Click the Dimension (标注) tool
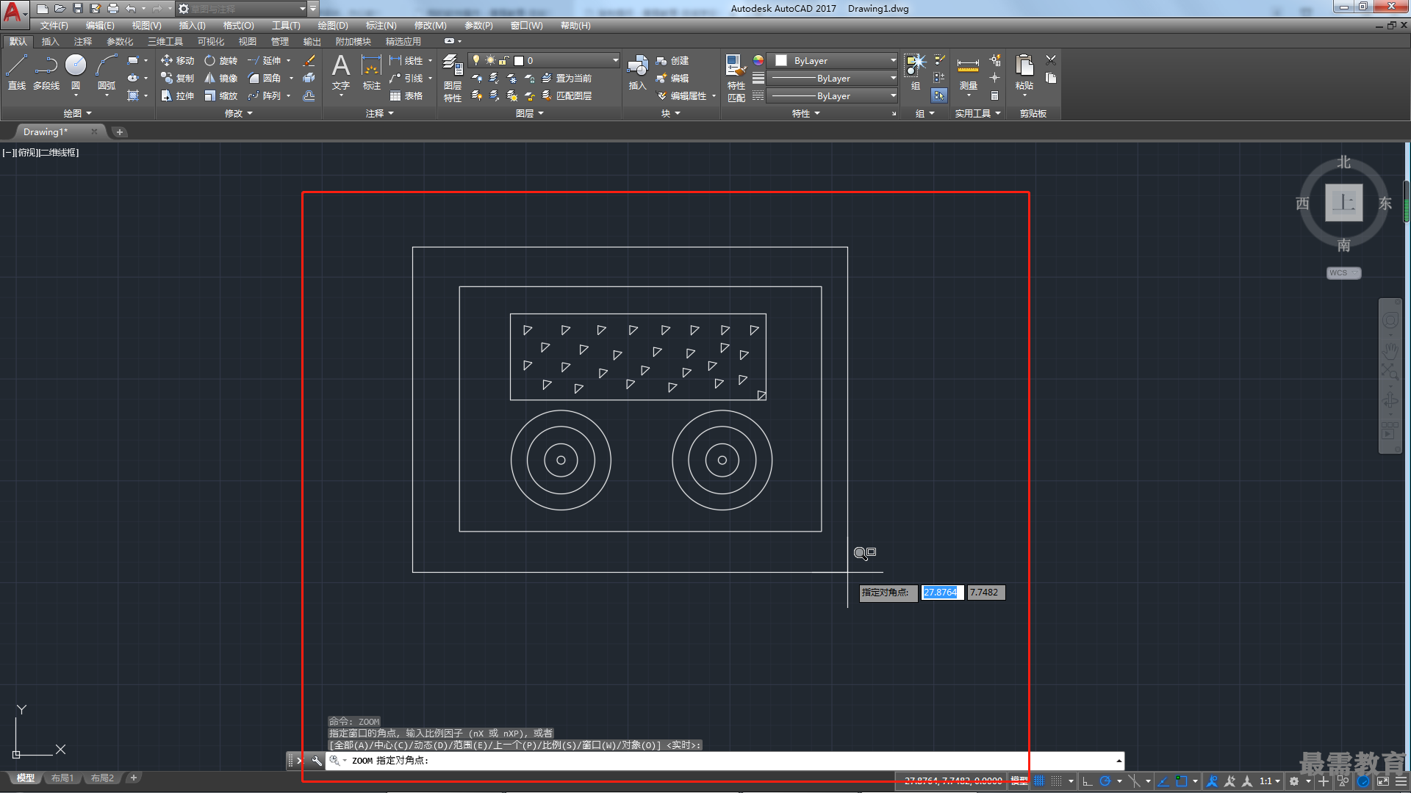Viewport: 1411px width, 793px height. click(x=372, y=73)
